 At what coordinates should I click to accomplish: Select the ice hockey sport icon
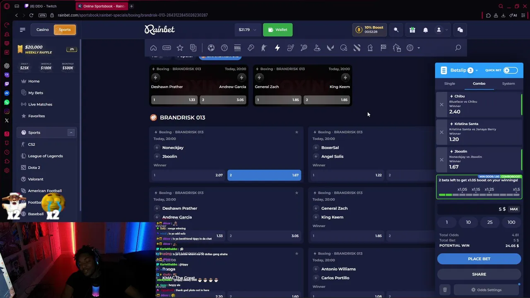(x=291, y=48)
